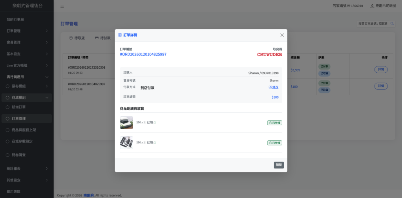Click order number #ORD20260120104825997 link in modal
This screenshot has width=402, height=198.
coord(143,54)
